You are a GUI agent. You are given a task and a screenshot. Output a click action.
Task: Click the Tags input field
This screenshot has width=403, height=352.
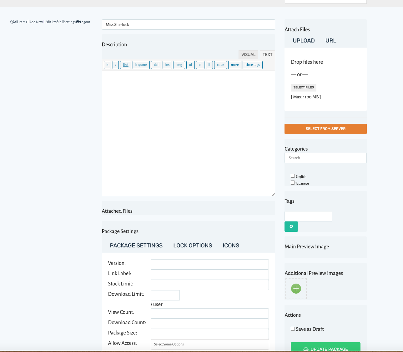coord(308,216)
